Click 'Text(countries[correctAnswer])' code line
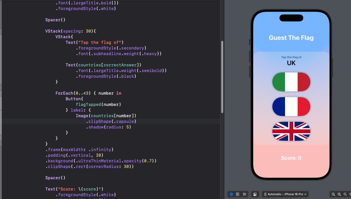 104,65
